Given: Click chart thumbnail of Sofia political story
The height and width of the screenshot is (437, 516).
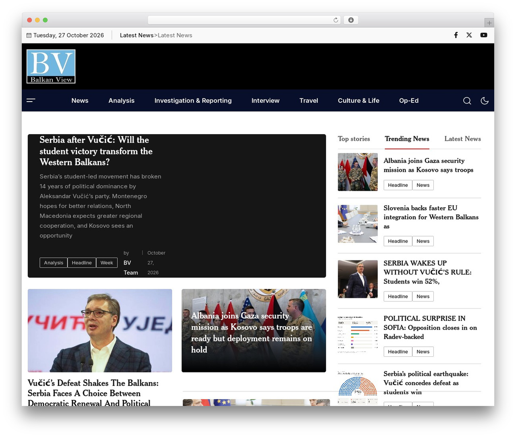Looking at the screenshot, I should tap(358, 334).
